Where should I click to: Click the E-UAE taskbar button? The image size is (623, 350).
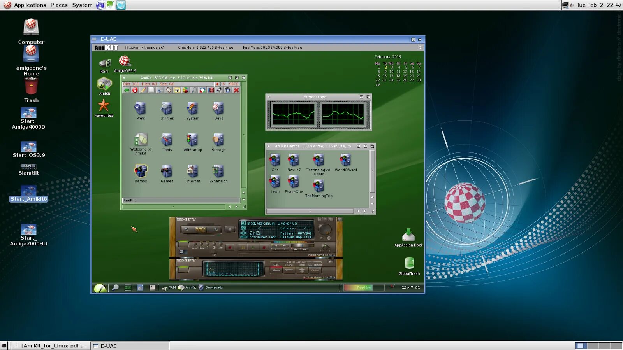pyautogui.click(x=130, y=346)
